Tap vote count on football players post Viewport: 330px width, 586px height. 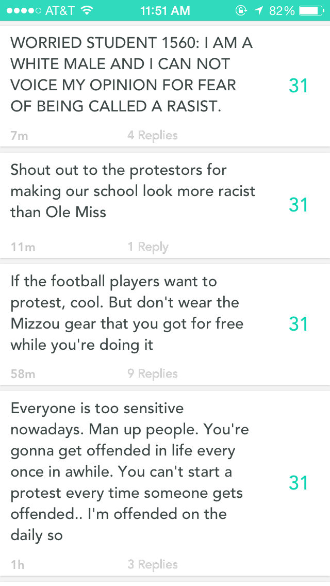(x=299, y=324)
